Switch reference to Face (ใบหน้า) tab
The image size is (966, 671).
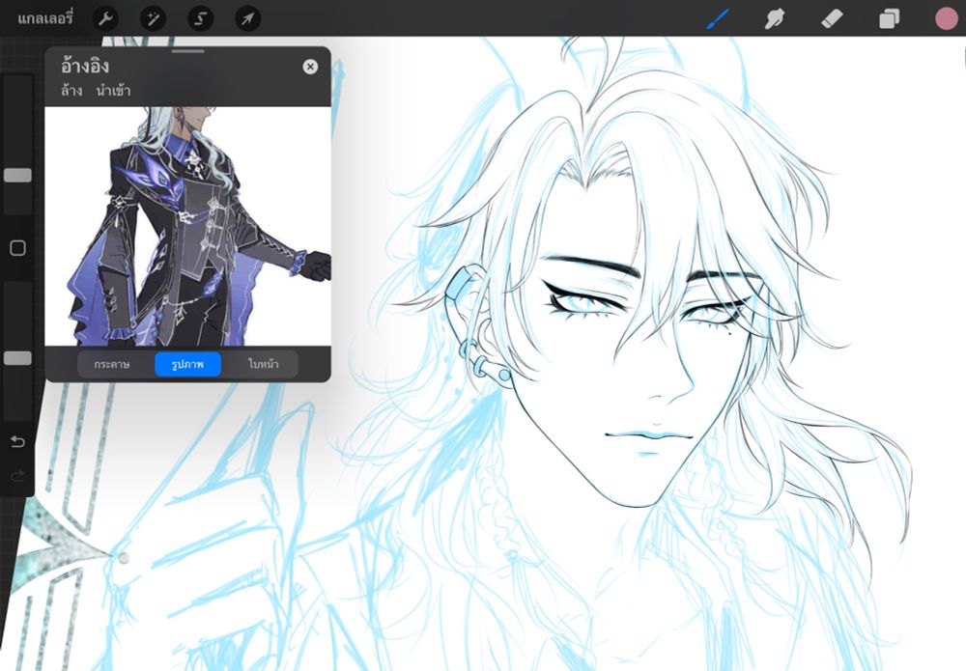point(263,364)
